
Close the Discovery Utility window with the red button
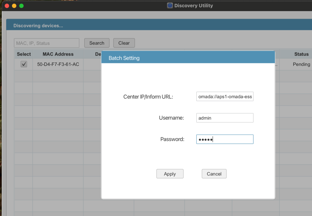(x=7, y=6)
